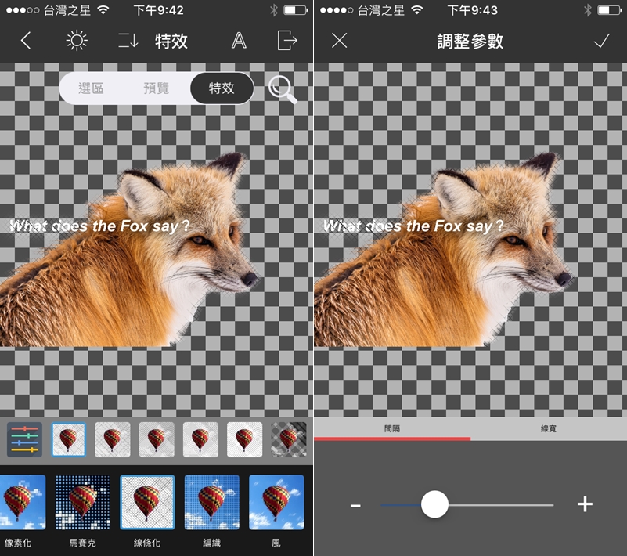Image resolution: width=627 pixels, height=556 pixels.
Task: Switch to the 預覽 segment
Action: point(157,88)
